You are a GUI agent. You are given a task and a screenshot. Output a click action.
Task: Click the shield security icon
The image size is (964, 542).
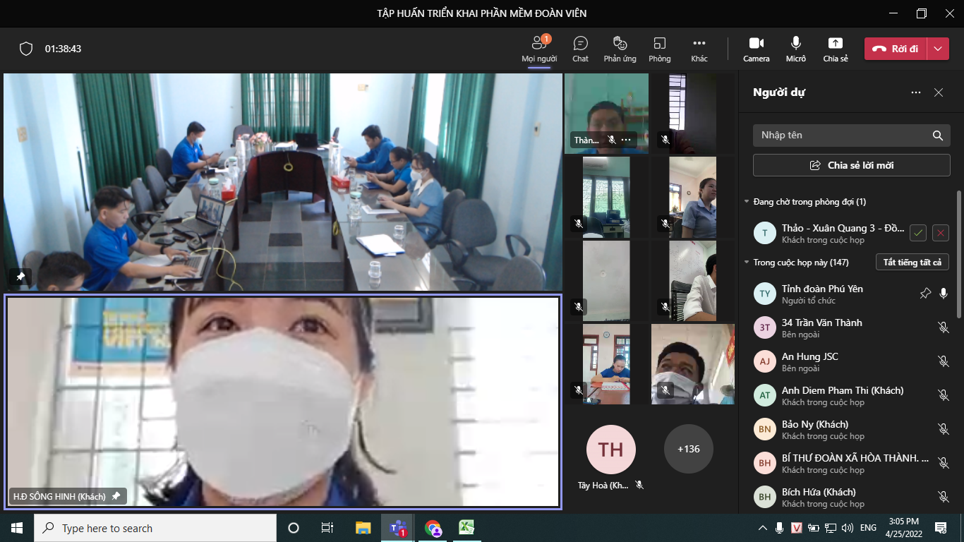tap(26, 49)
